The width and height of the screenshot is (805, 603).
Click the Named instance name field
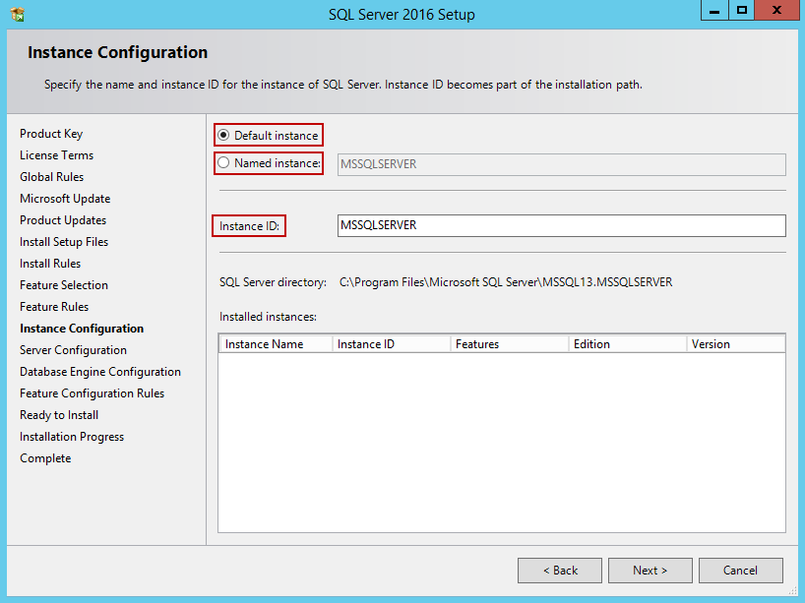point(561,164)
